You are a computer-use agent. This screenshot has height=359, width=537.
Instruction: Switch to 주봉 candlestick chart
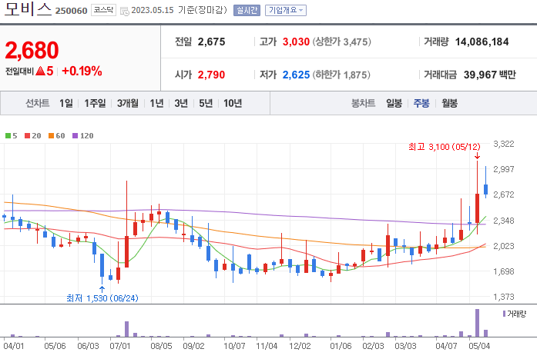click(x=421, y=103)
